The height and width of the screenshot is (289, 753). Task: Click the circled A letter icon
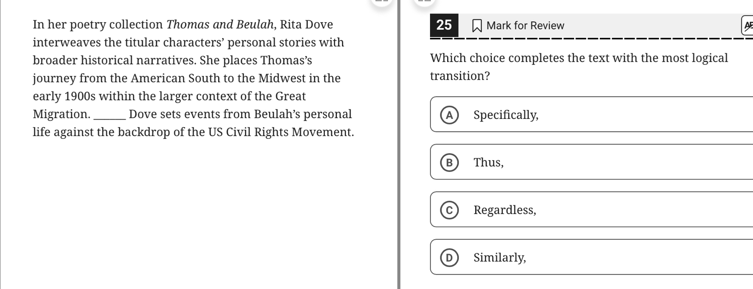[449, 115]
